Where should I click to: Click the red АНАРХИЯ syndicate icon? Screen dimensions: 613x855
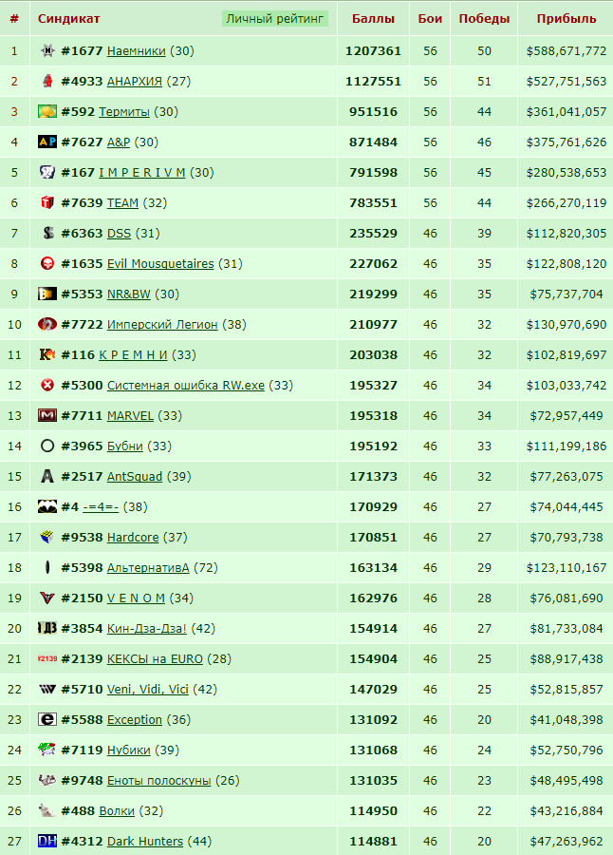47,82
